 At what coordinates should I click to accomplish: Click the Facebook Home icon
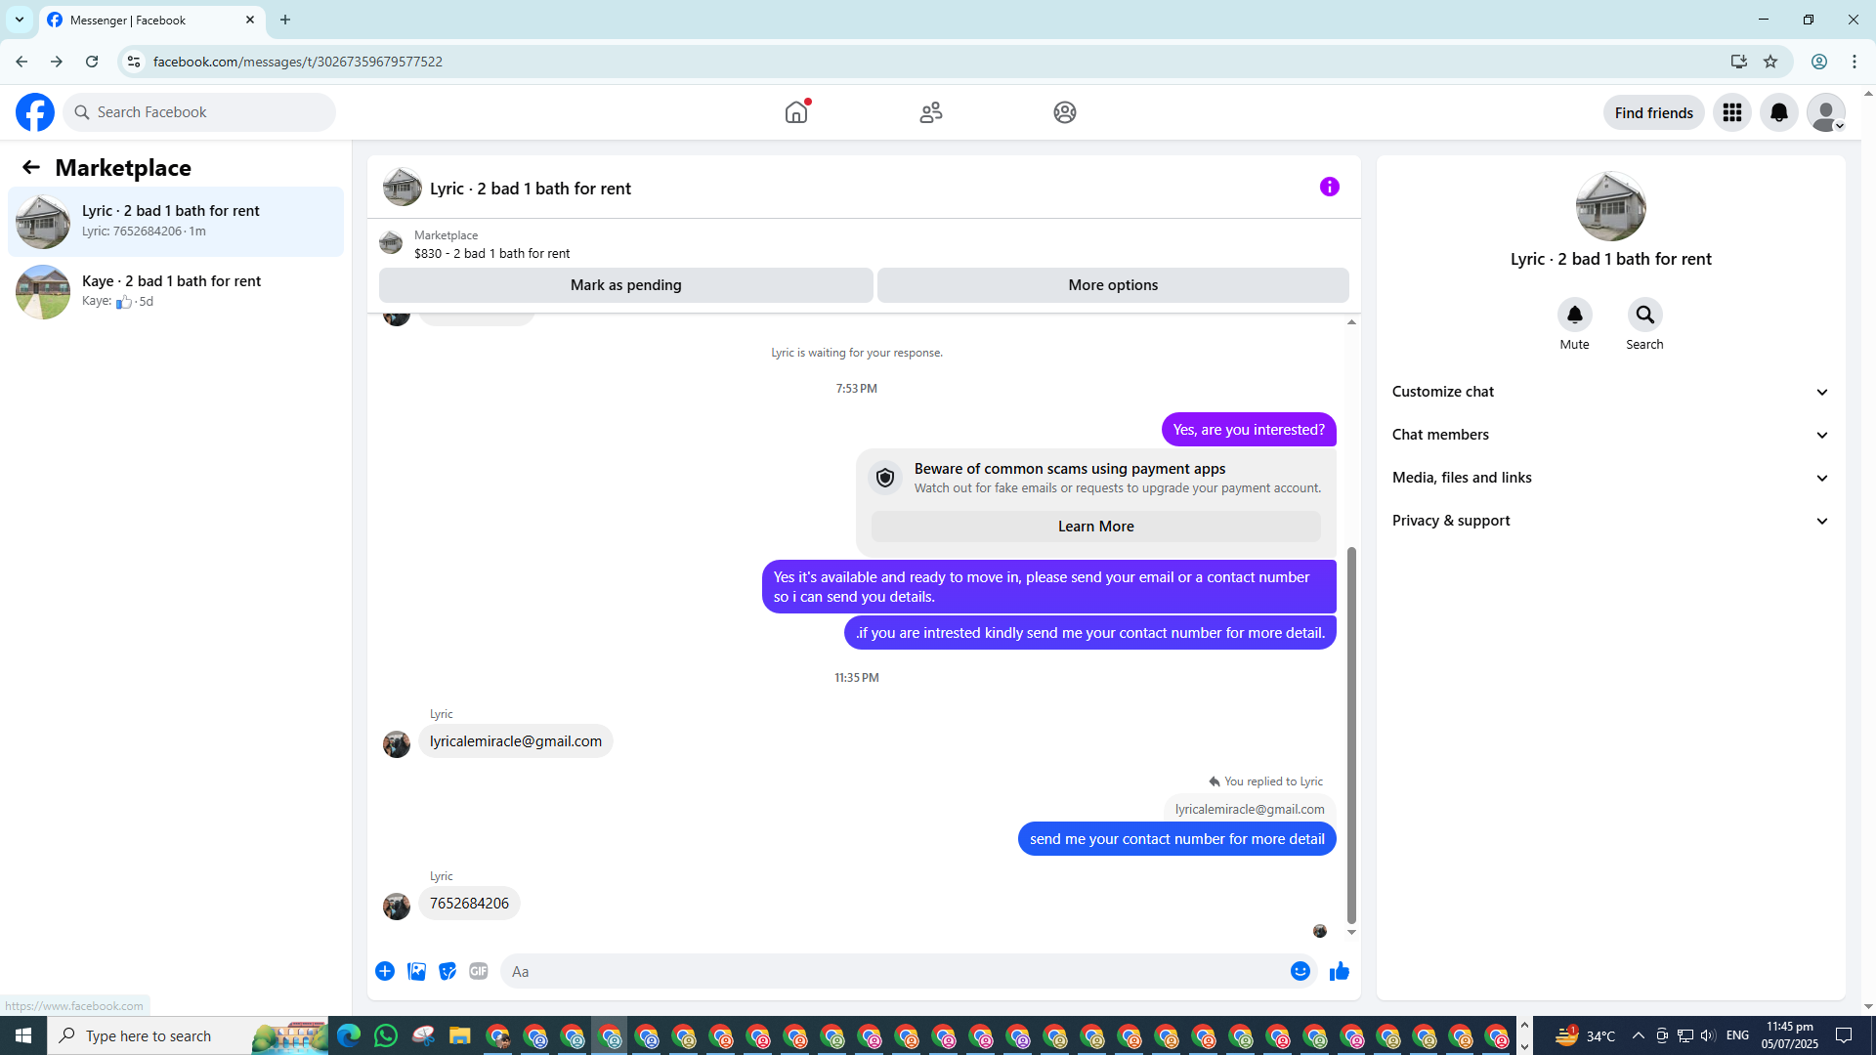click(x=796, y=112)
